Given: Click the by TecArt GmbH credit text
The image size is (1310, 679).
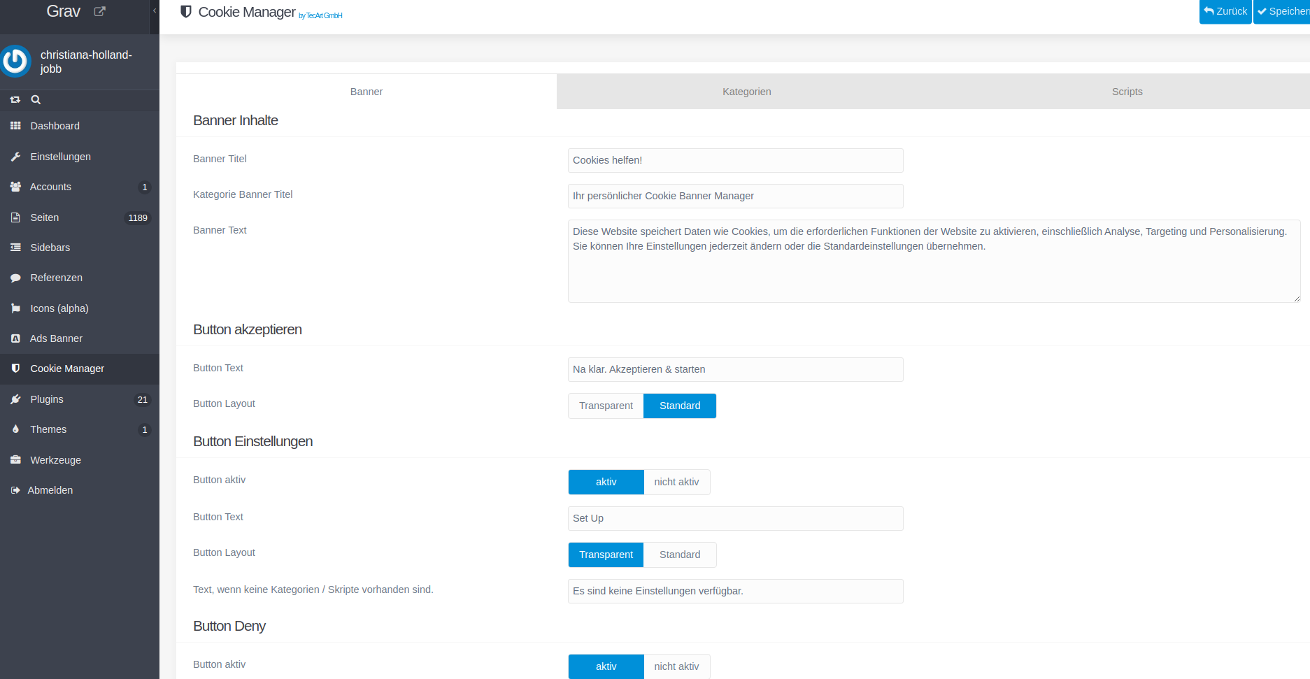Looking at the screenshot, I should click(x=320, y=15).
